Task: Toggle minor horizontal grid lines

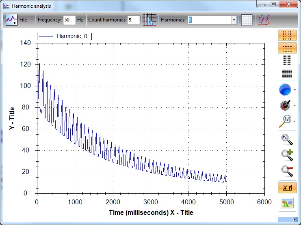Action: coord(287,73)
